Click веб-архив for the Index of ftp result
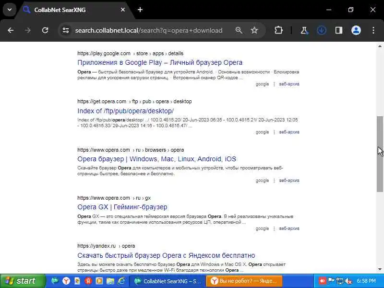The image size is (384, 288). [289, 132]
